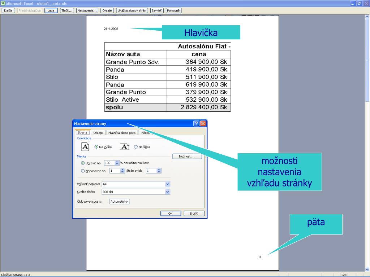Click the header date 21.4.2008
This screenshot has width=370, height=277.
[111, 29]
